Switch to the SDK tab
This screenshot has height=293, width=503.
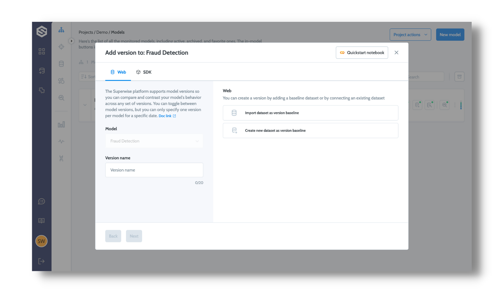point(144,72)
